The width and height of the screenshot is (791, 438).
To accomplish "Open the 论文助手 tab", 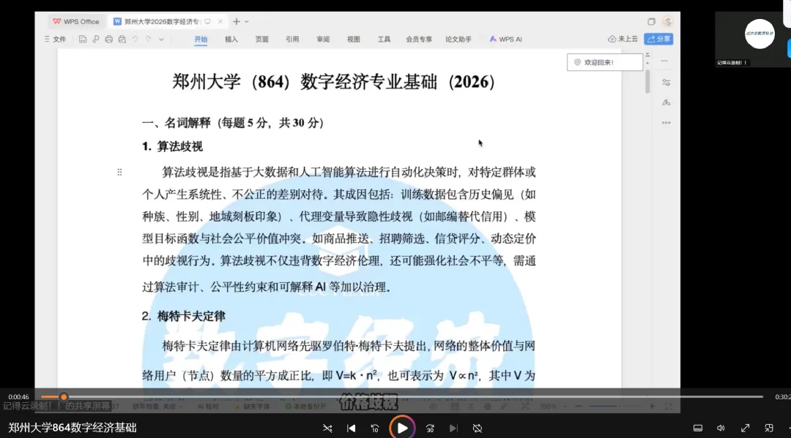I will point(458,39).
